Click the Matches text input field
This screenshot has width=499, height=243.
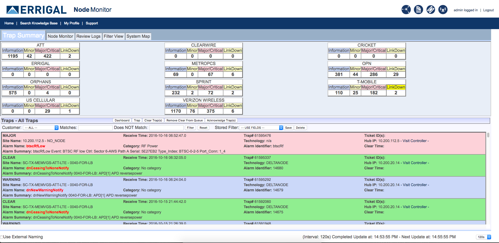(95, 128)
